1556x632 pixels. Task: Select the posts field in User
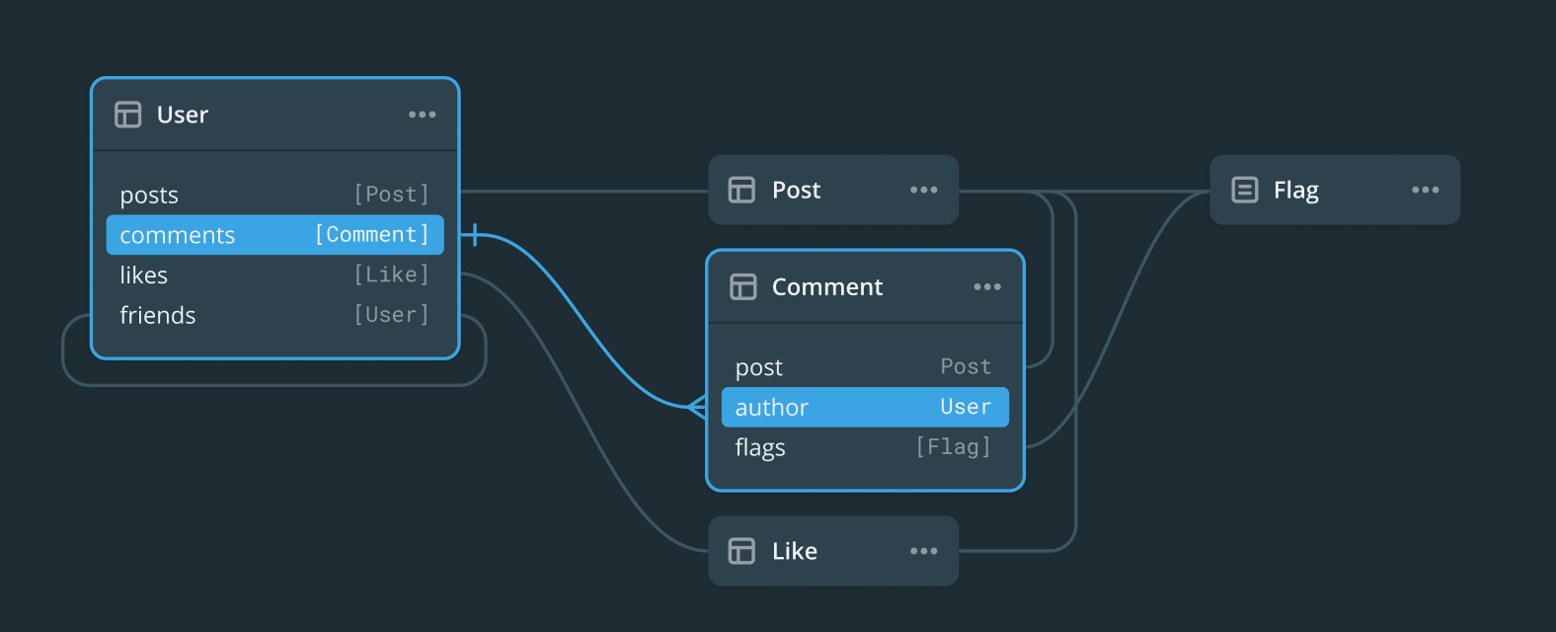tap(274, 195)
